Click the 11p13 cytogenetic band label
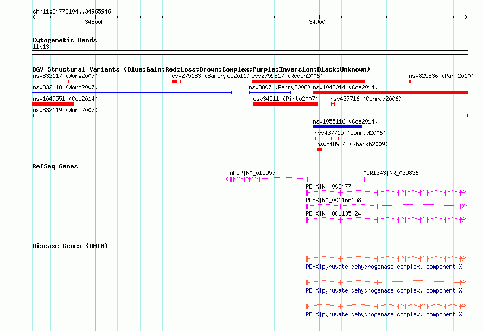 [41, 47]
